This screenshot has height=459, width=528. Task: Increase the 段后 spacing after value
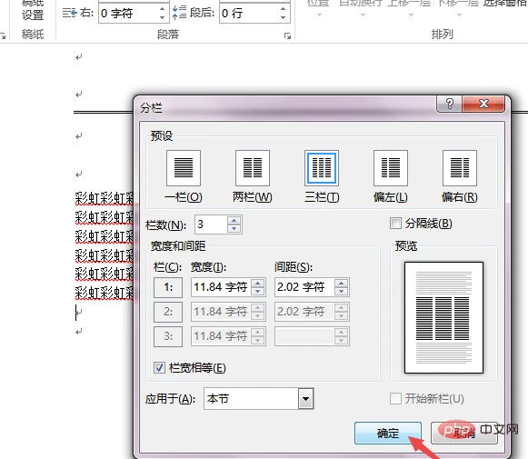pos(283,9)
